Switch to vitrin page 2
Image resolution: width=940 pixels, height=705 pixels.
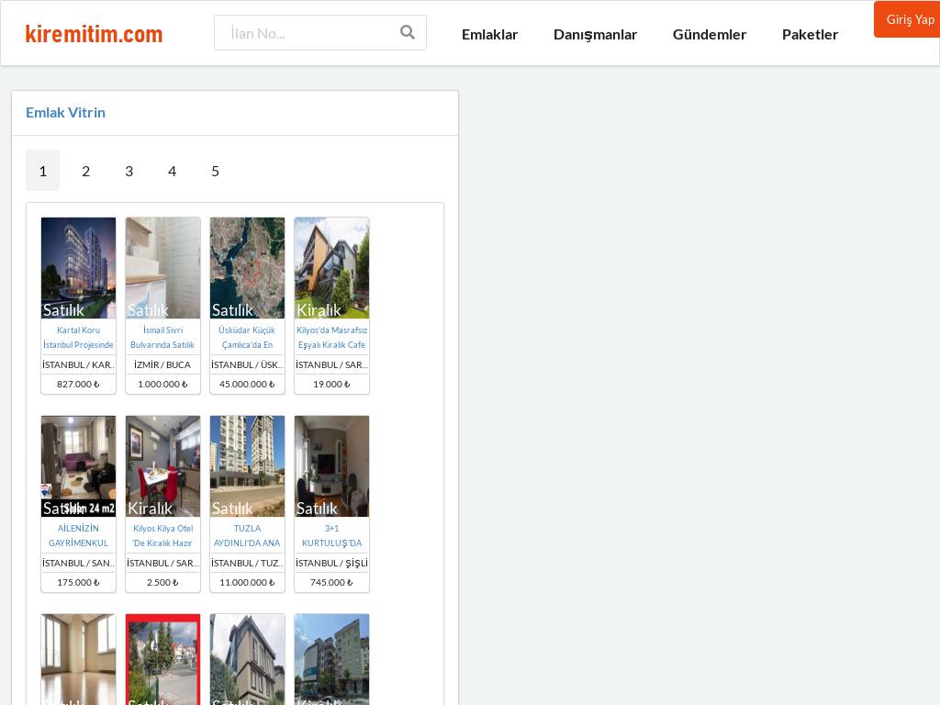pyautogui.click(x=85, y=171)
